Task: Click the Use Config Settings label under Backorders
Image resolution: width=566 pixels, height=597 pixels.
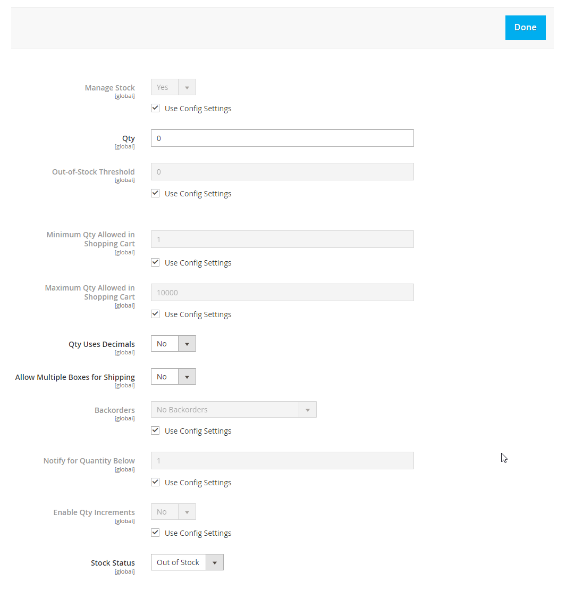Action: coord(198,431)
